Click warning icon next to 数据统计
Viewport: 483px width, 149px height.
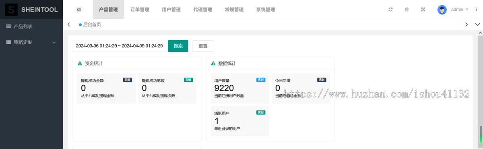(x=213, y=63)
